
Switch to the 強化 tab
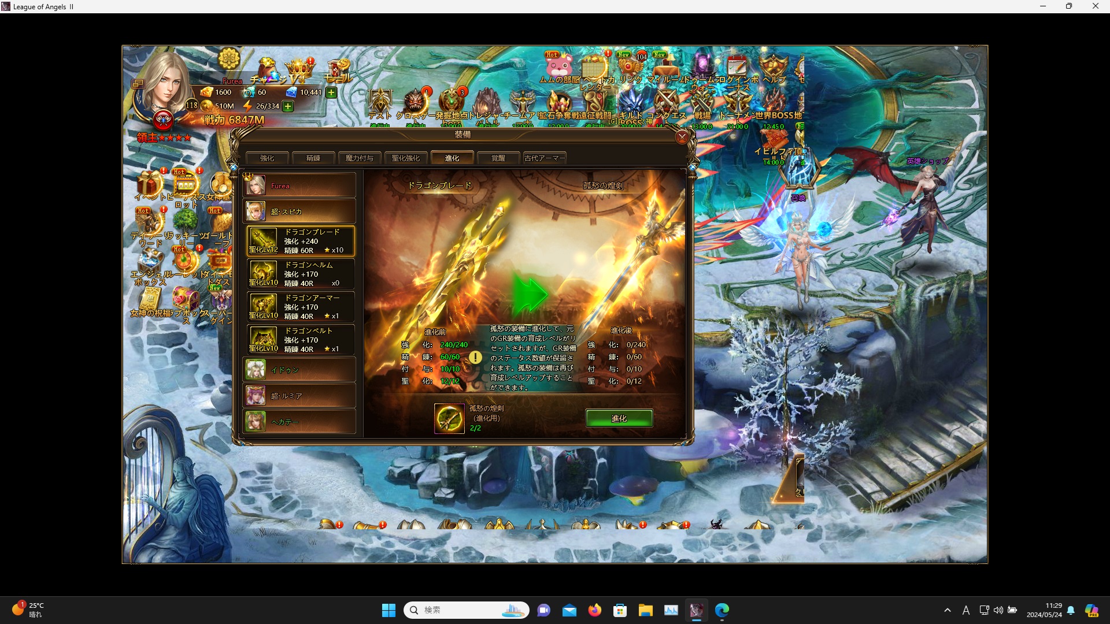point(267,158)
